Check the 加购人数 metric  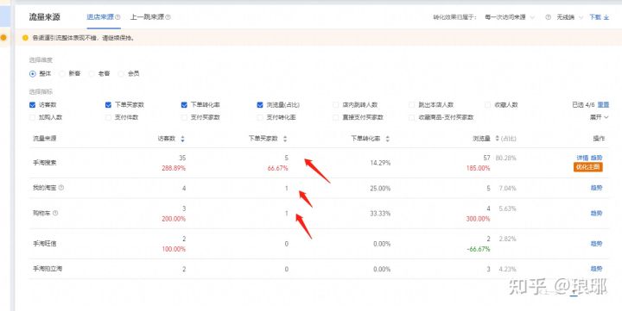33,117
